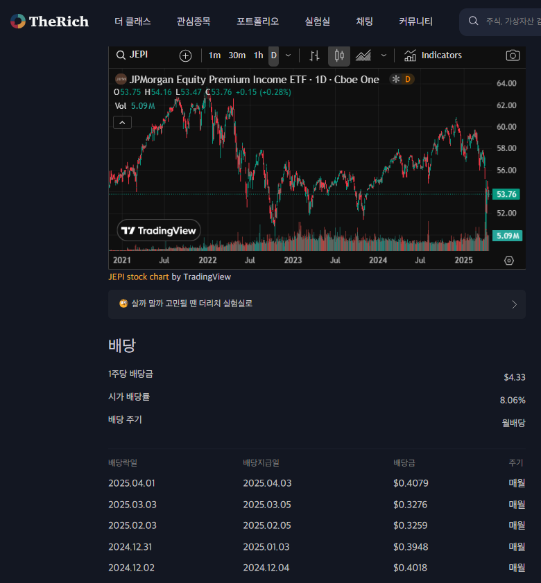Click dividend amount $0.3259
The width and height of the screenshot is (541, 583).
coord(411,525)
